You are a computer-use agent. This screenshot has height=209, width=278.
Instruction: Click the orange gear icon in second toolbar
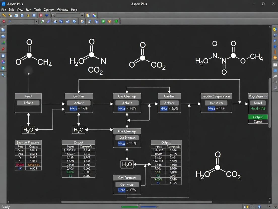click(x=110, y=21)
